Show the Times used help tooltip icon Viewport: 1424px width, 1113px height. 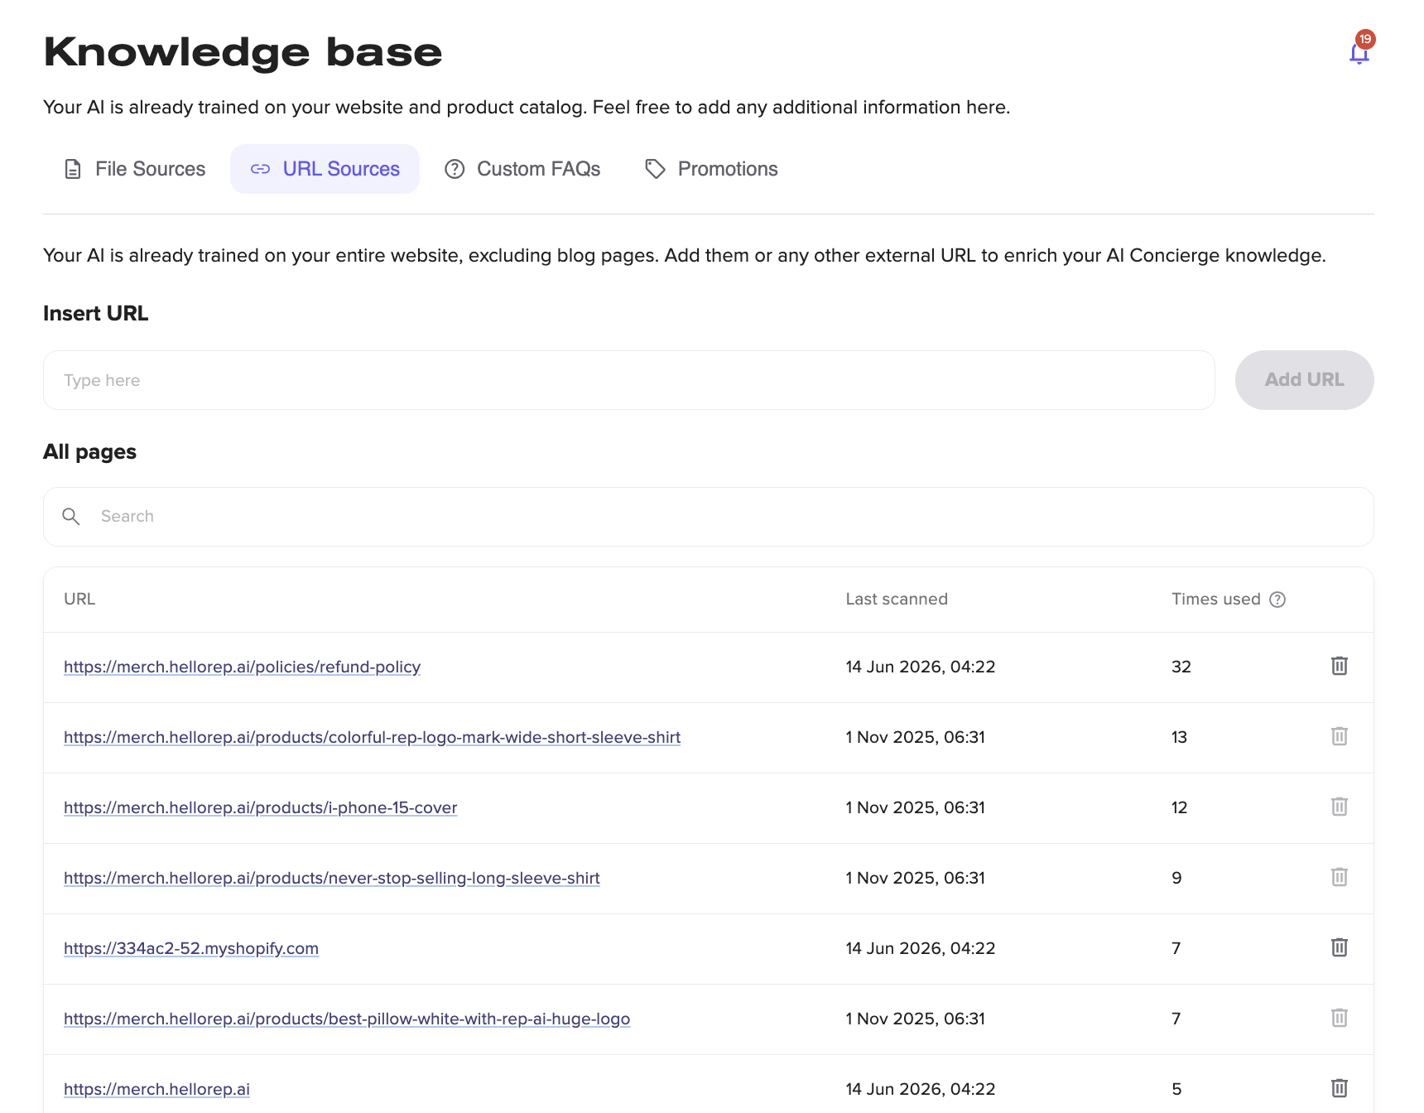click(x=1277, y=600)
